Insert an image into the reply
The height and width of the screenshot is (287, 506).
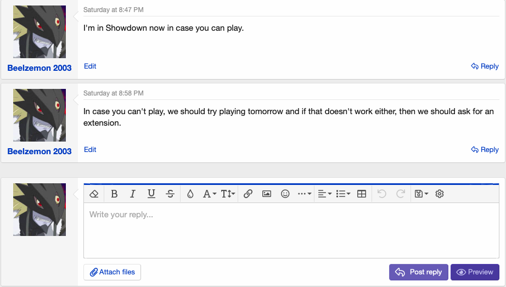(267, 194)
